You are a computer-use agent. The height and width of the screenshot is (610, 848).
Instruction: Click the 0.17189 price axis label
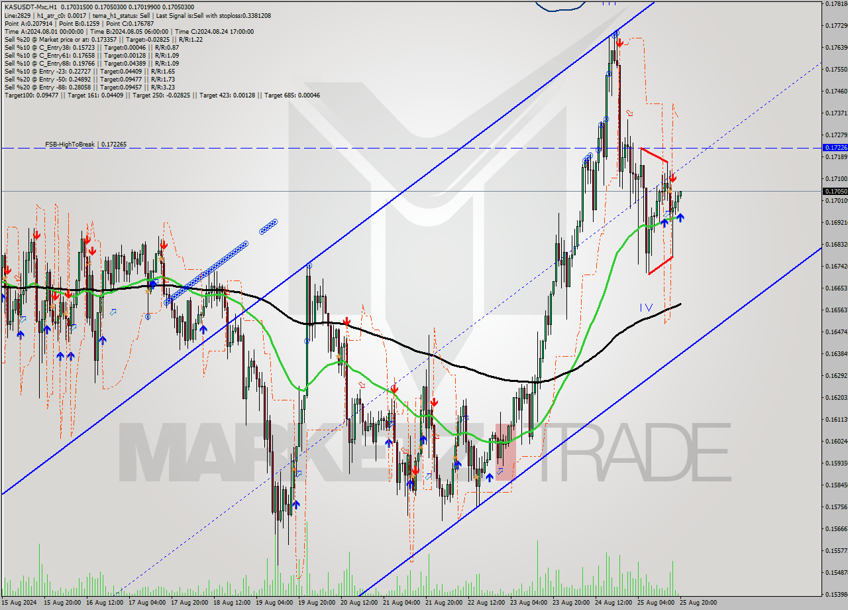tap(837, 156)
